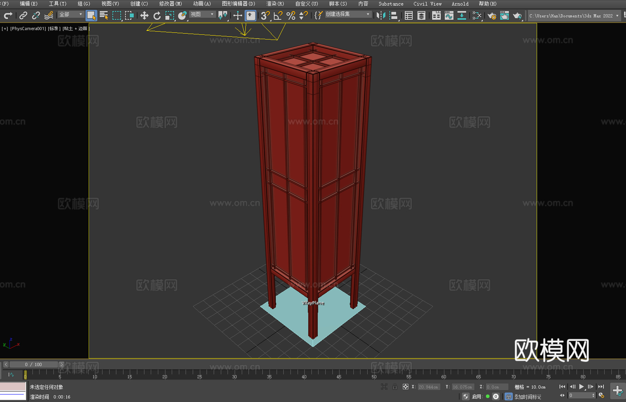This screenshot has width=626, height=402.
Task: Click the 0 / 100 time slider
Action: point(34,364)
